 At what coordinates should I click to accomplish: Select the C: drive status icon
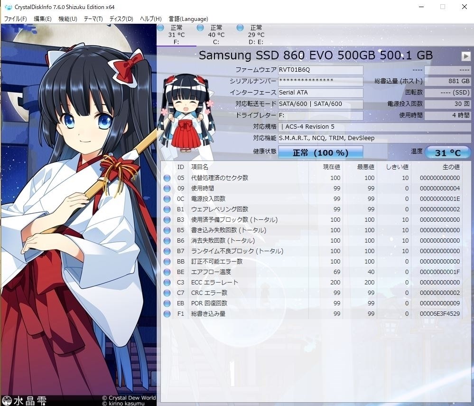[x=200, y=28]
